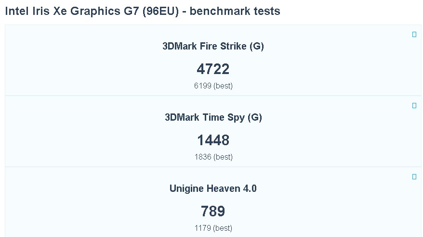This screenshot has width=423, height=237.
Task: Click empty space left of the 4722 score
Action: click(x=96, y=69)
